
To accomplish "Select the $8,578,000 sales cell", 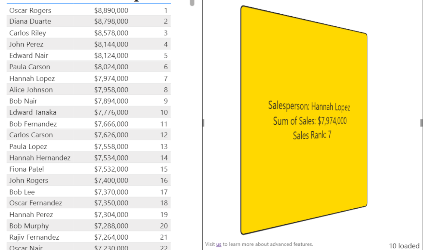I will tap(111, 33).
